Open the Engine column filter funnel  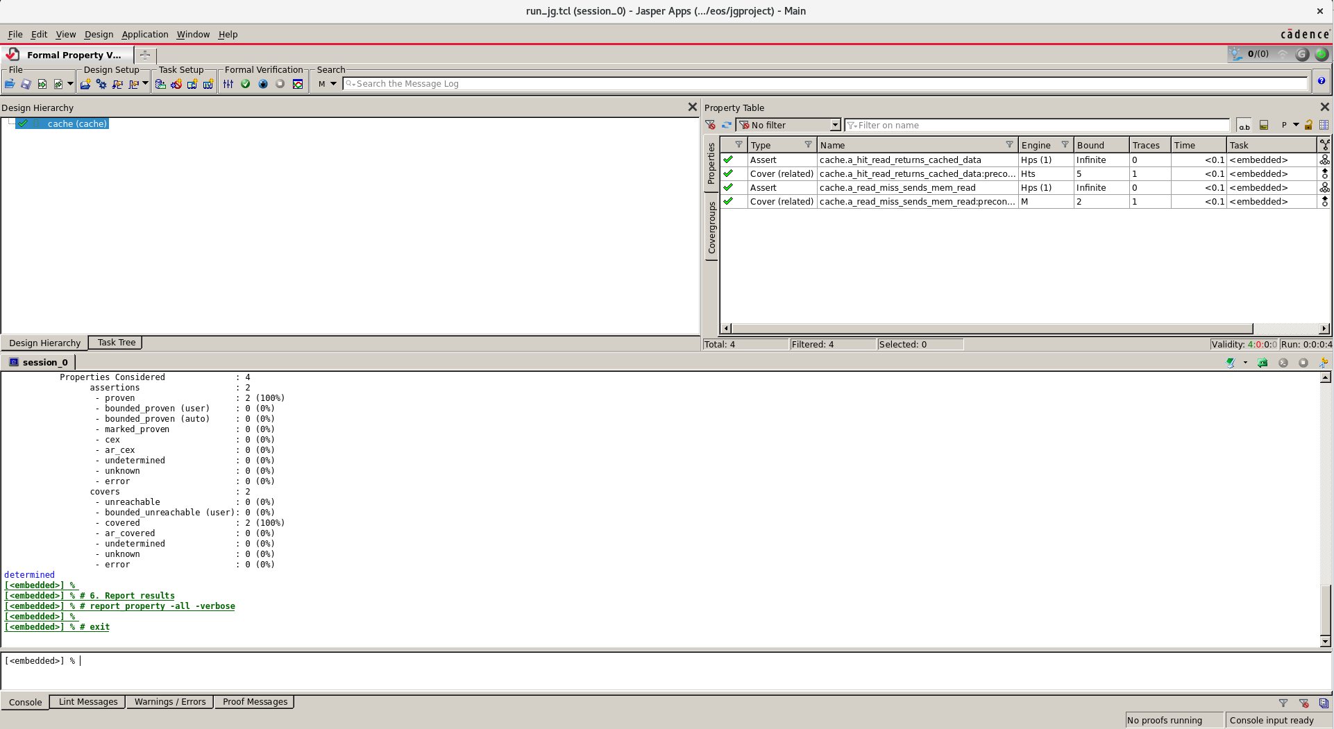coord(1065,145)
